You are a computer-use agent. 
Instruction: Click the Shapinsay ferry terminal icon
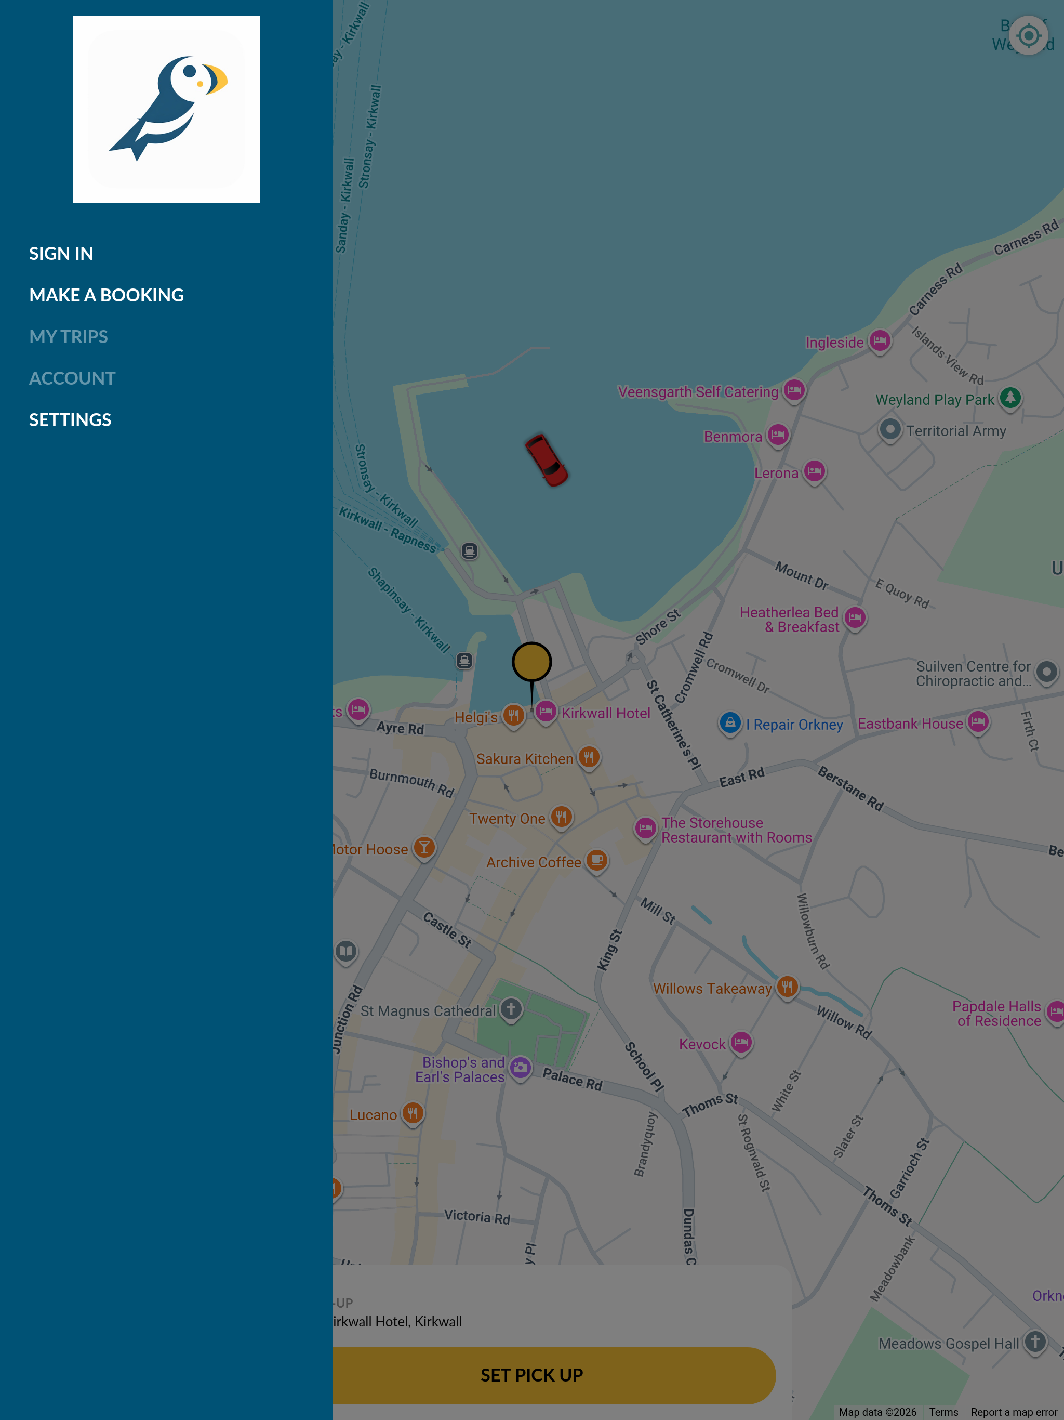[464, 660]
